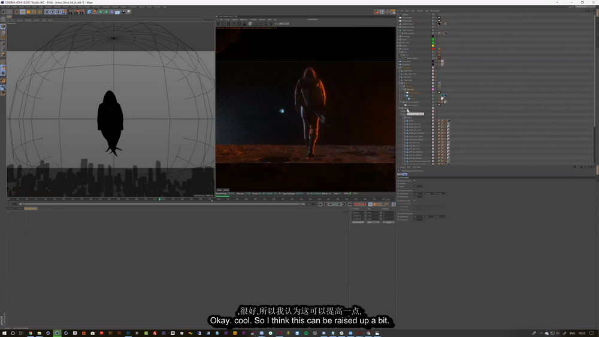Viewport: 599px width, 337px height.
Task: Click the Light bulb object icon
Action: (x=129, y=11)
